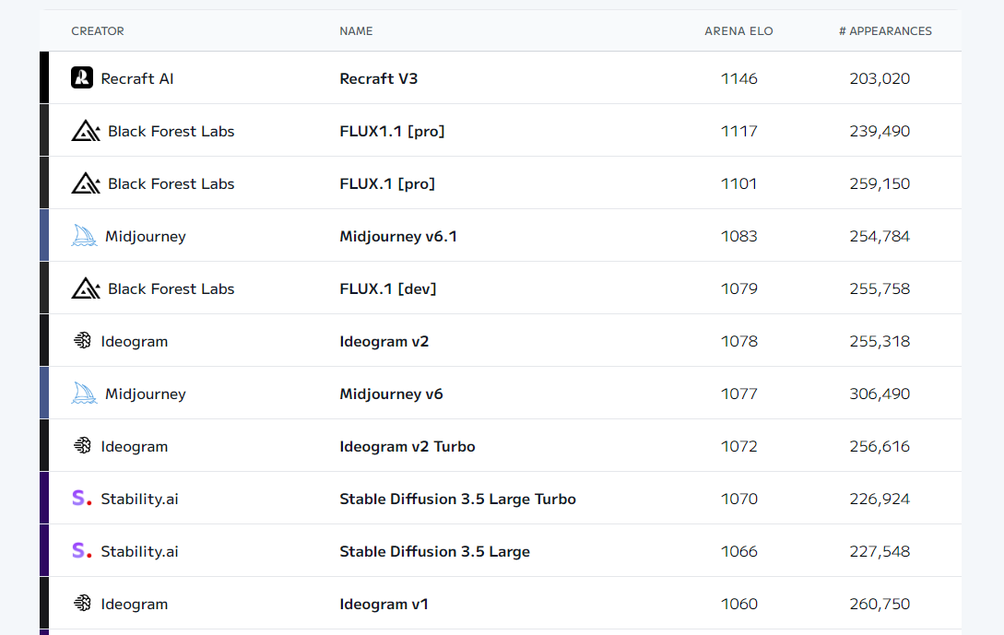Image resolution: width=1004 pixels, height=635 pixels.
Task: Click Black Forest Labs logo in FLUX.1 [dev] row
Action: tap(86, 288)
